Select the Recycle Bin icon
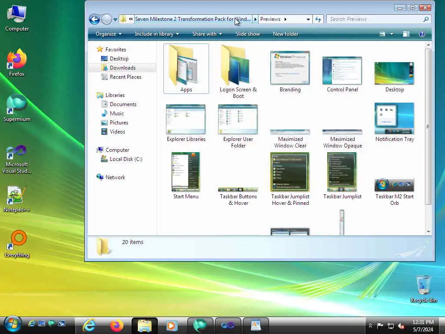The width and height of the screenshot is (445, 334). 423,289
